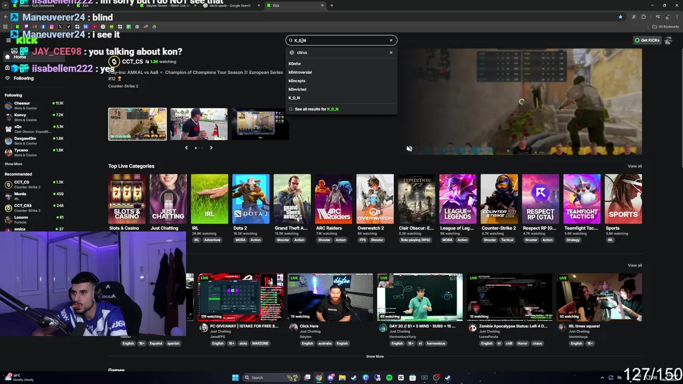Open the Slots & Casino category
The height and width of the screenshot is (384, 683).
pos(126,198)
